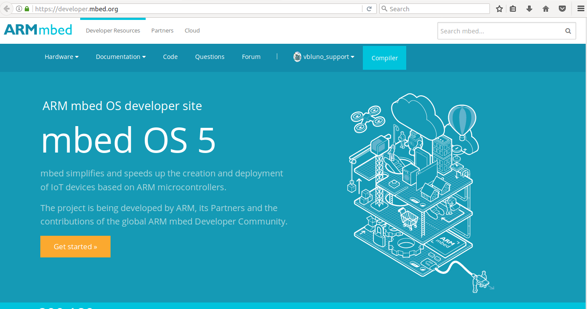587x309 pixels.
Task: Open the browser hamburger menu
Action: pyautogui.click(x=580, y=9)
